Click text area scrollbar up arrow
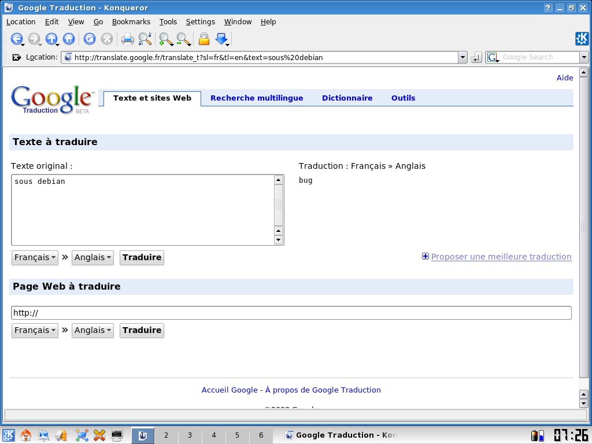The height and width of the screenshot is (444, 592). tap(279, 180)
